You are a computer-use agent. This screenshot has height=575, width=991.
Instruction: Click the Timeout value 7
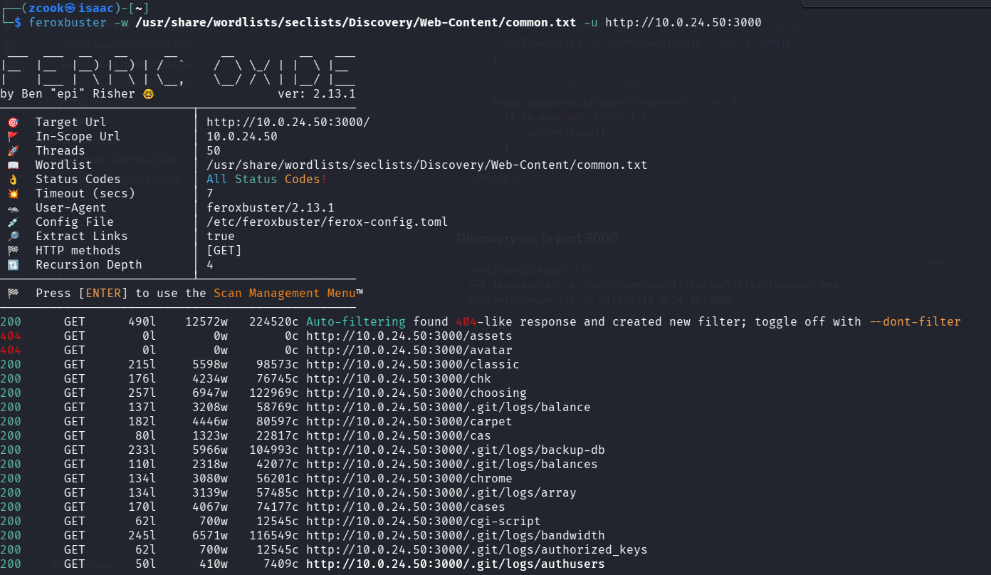[x=210, y=194]
